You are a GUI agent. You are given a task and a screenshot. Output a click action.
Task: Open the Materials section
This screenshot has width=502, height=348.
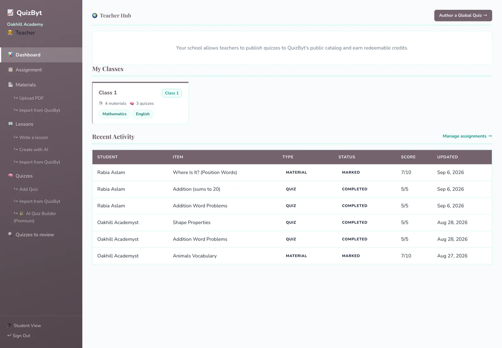[41, 85]
